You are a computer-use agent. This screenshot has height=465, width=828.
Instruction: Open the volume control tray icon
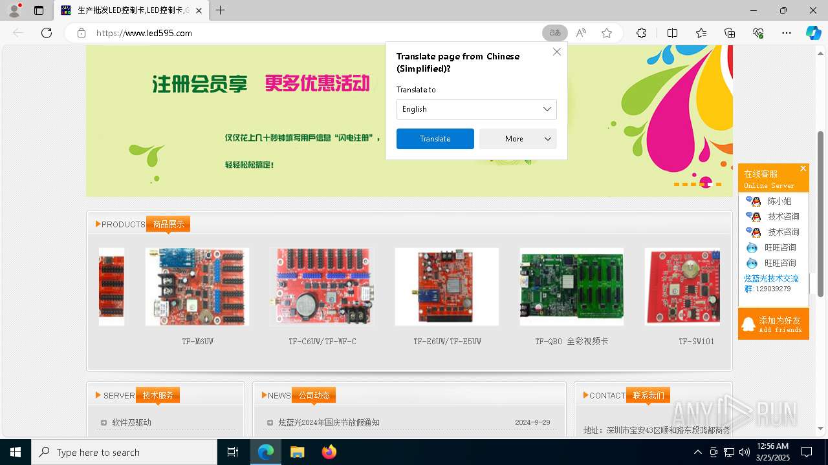(744, 452)
